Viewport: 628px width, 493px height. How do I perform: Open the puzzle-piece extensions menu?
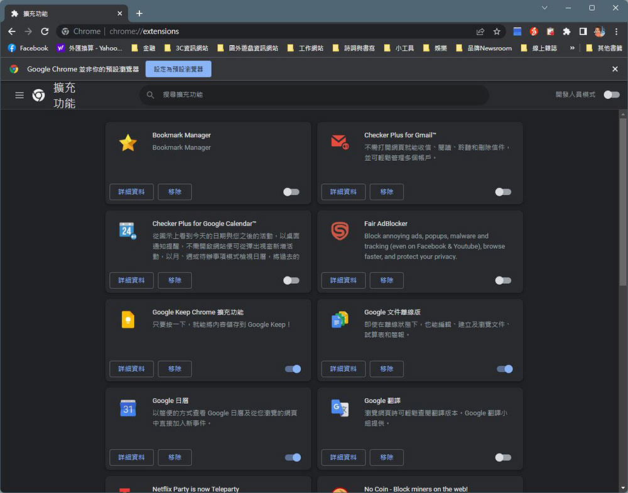pos(566,31)
